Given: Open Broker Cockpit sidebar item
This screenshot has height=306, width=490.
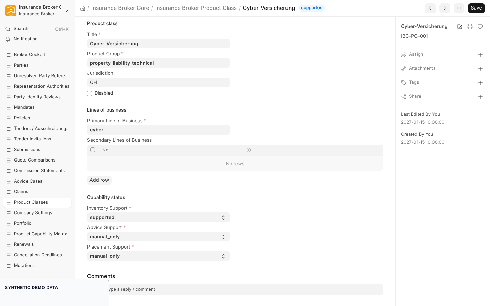Looking at the screenshot, I should click(37, 55).
